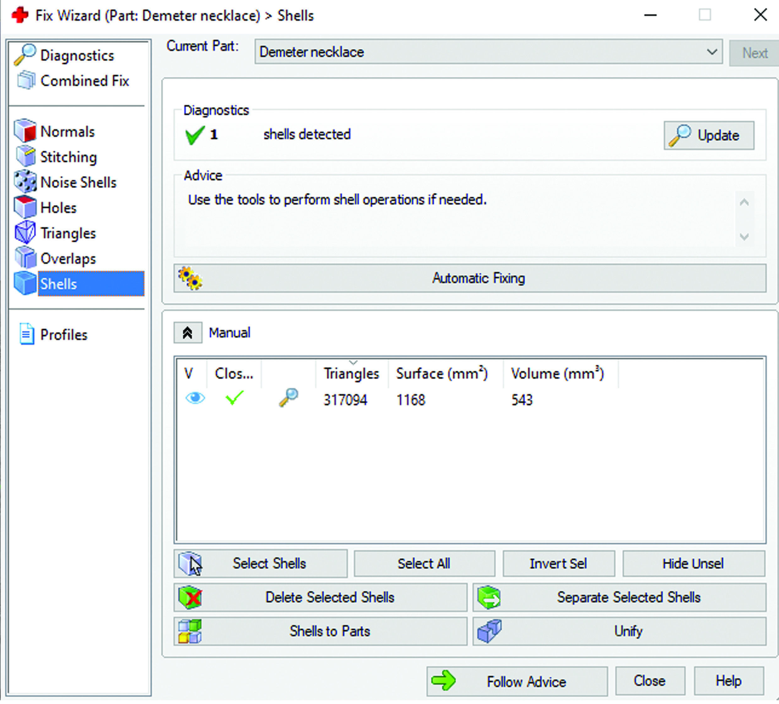The width and height of the screenshot is (779, 704).
Task: Open the Profiles page
Action: point(63,335)
